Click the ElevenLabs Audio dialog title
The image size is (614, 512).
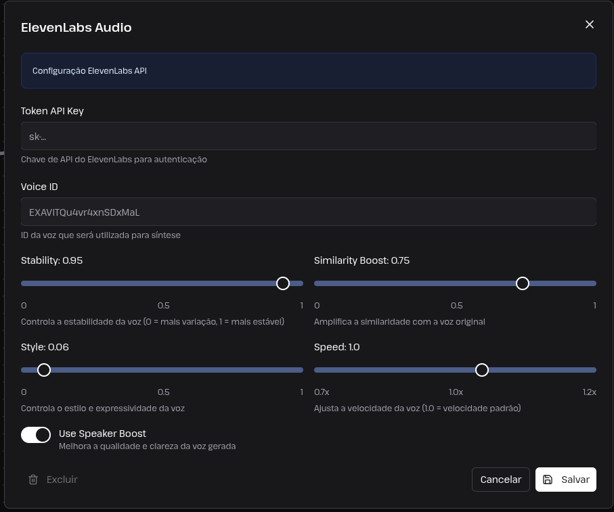76,27
